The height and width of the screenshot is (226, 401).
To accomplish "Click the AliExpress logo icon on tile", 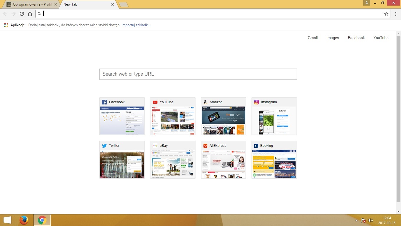I will (205, 146).
